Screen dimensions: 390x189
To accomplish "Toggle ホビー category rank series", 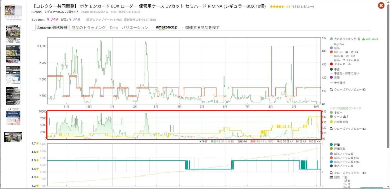I will [x=336, y=113].
